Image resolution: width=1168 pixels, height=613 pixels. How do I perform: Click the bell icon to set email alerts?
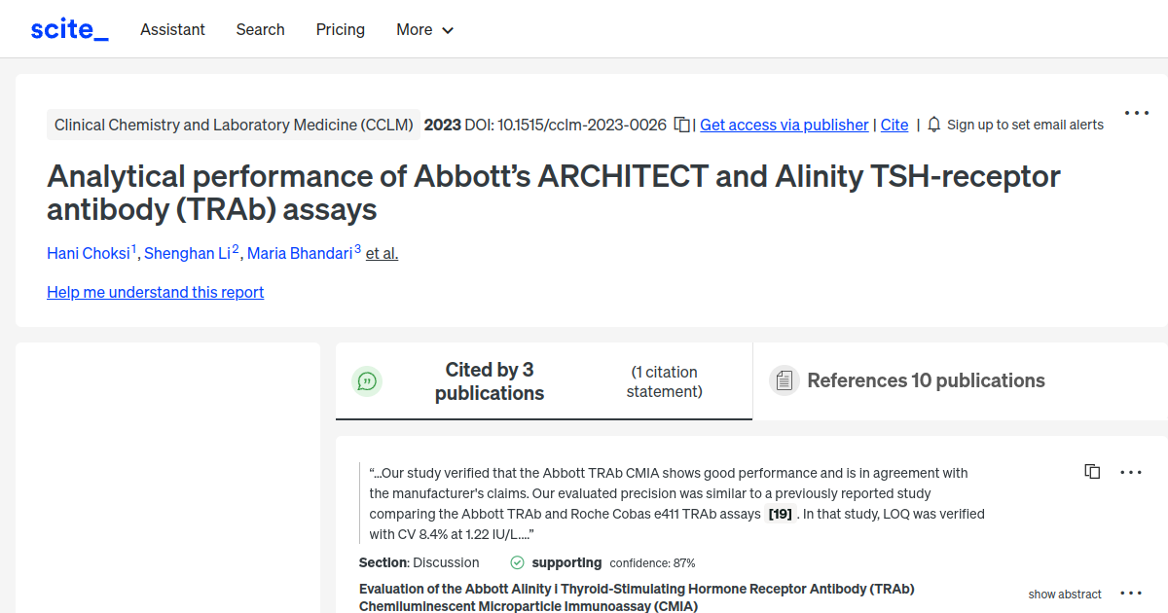(933, 125)
